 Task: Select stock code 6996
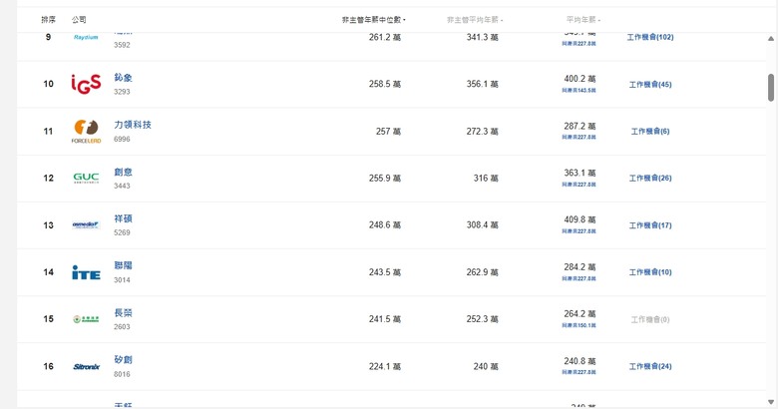tap(122, 139)
